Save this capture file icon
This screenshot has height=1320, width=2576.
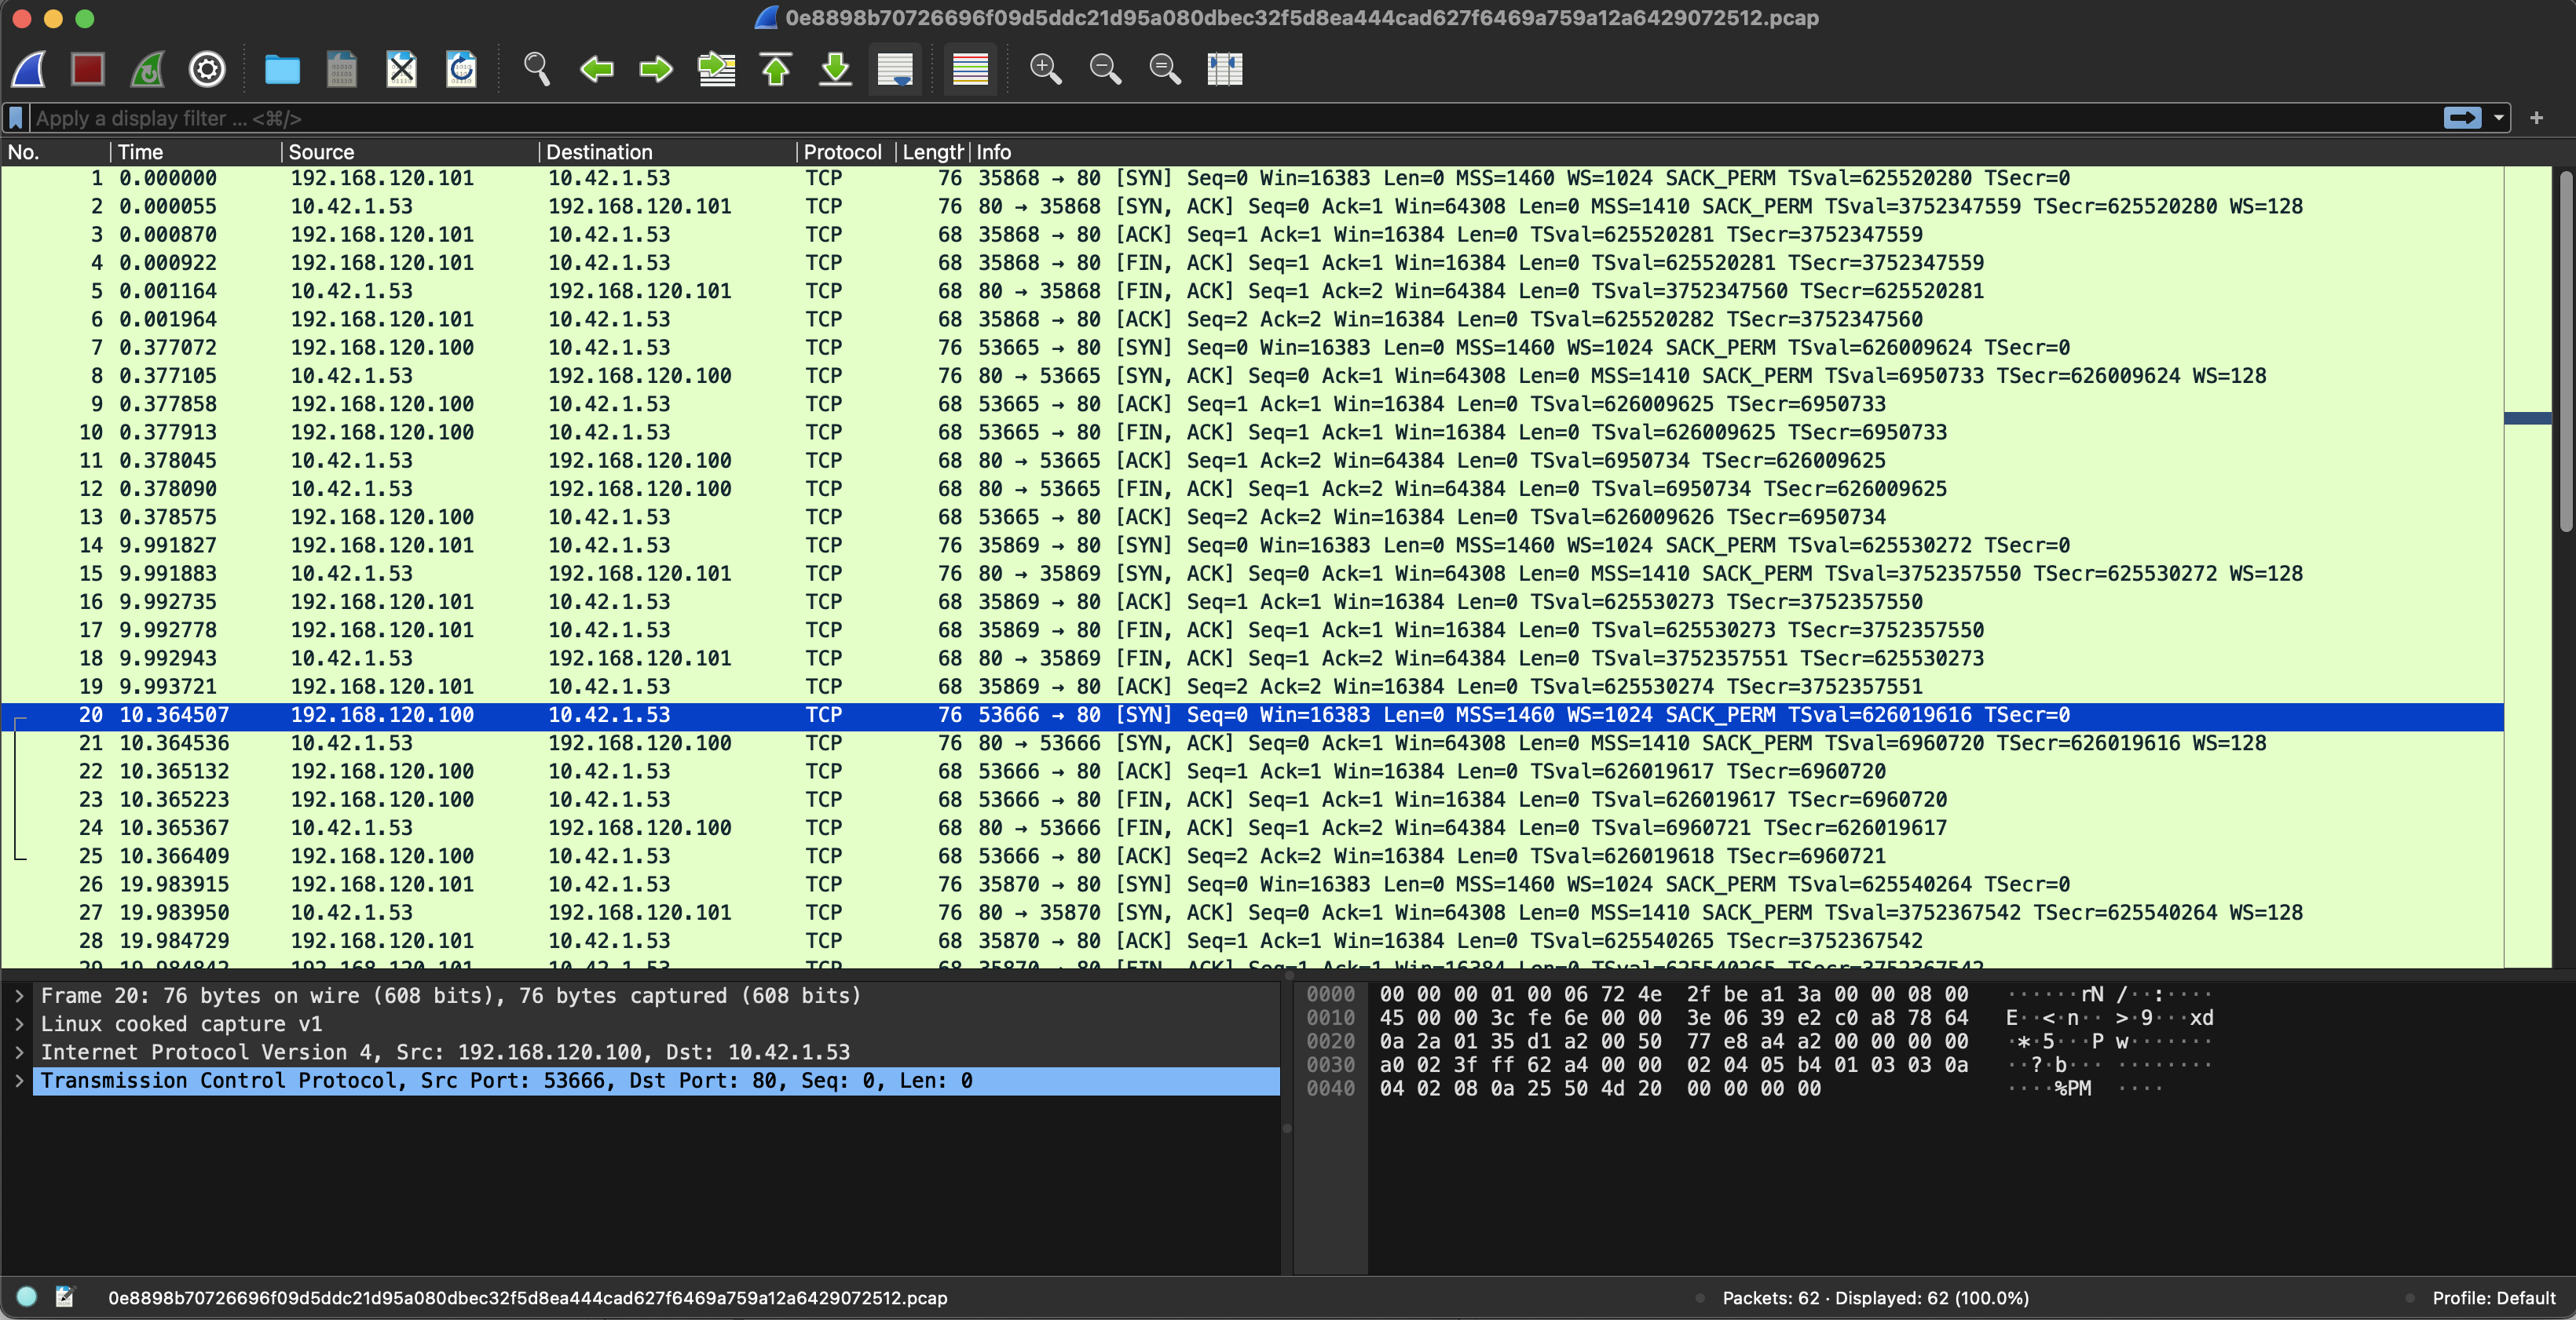pos(342,69)
